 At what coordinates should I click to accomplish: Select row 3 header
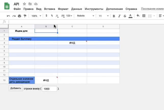click(4, 39)
